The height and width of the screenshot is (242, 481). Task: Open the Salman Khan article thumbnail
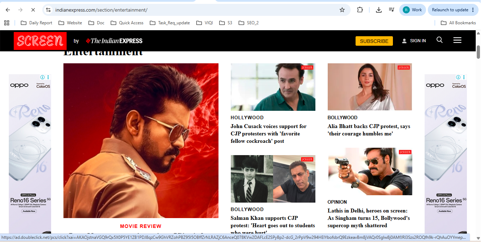(273, 179)
